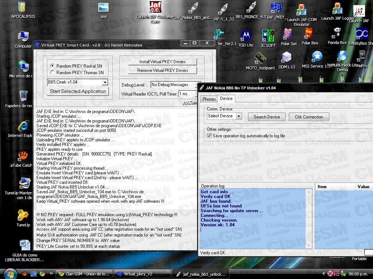The height and width of the screenshot is (279, 373).
Task: Open Computer desktop icon
Action: 23,37
